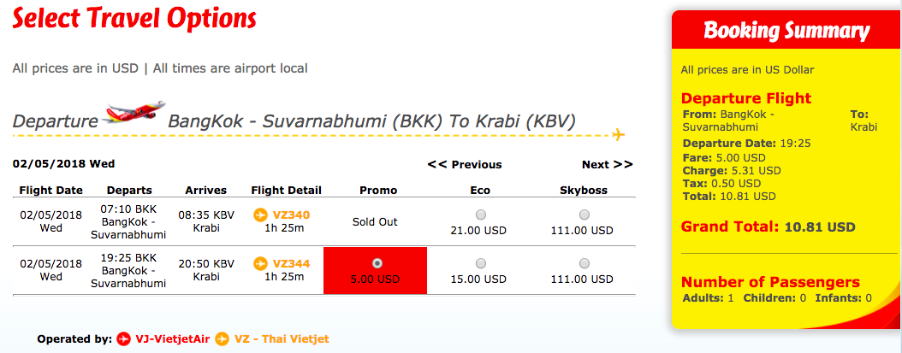Screen dimensions: 902x353
Task: Open VZ344 flight detail link
Action: click(x=291, y=264)
